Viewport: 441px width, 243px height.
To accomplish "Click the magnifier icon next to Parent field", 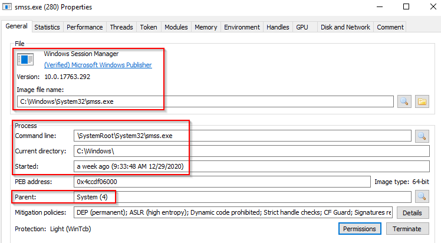I will [422, 196].
